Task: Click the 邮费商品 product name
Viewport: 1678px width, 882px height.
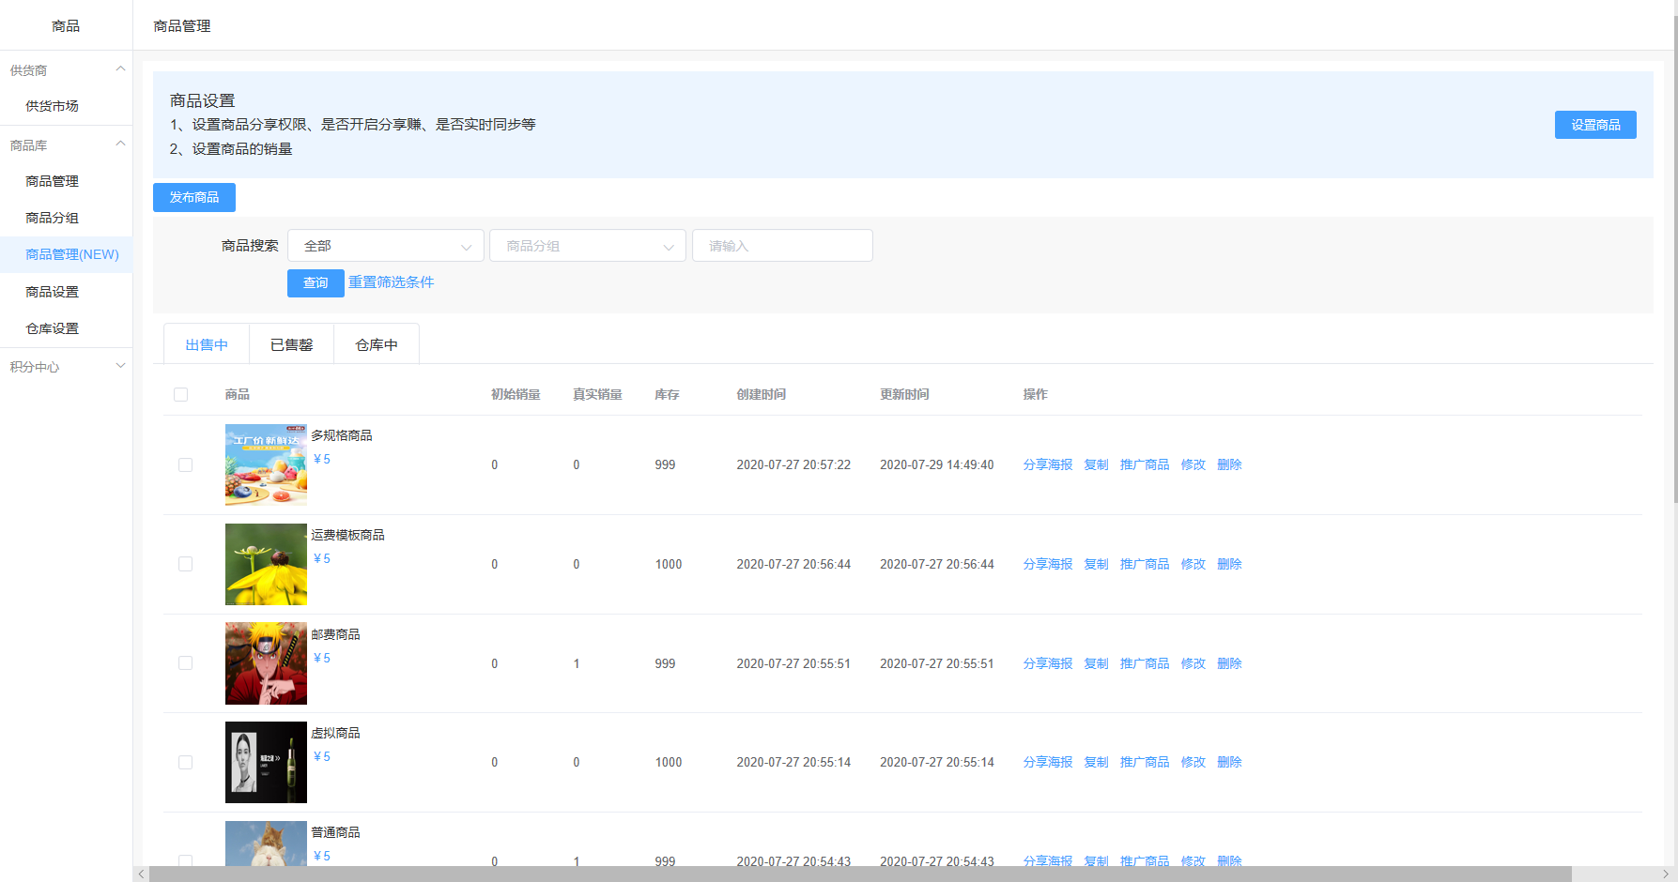Action: click(x=335, y=634)
